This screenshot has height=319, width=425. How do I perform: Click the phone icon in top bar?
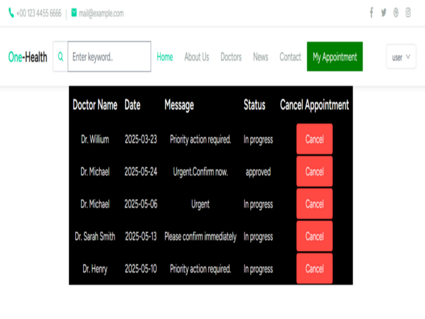tap(11, 13)
